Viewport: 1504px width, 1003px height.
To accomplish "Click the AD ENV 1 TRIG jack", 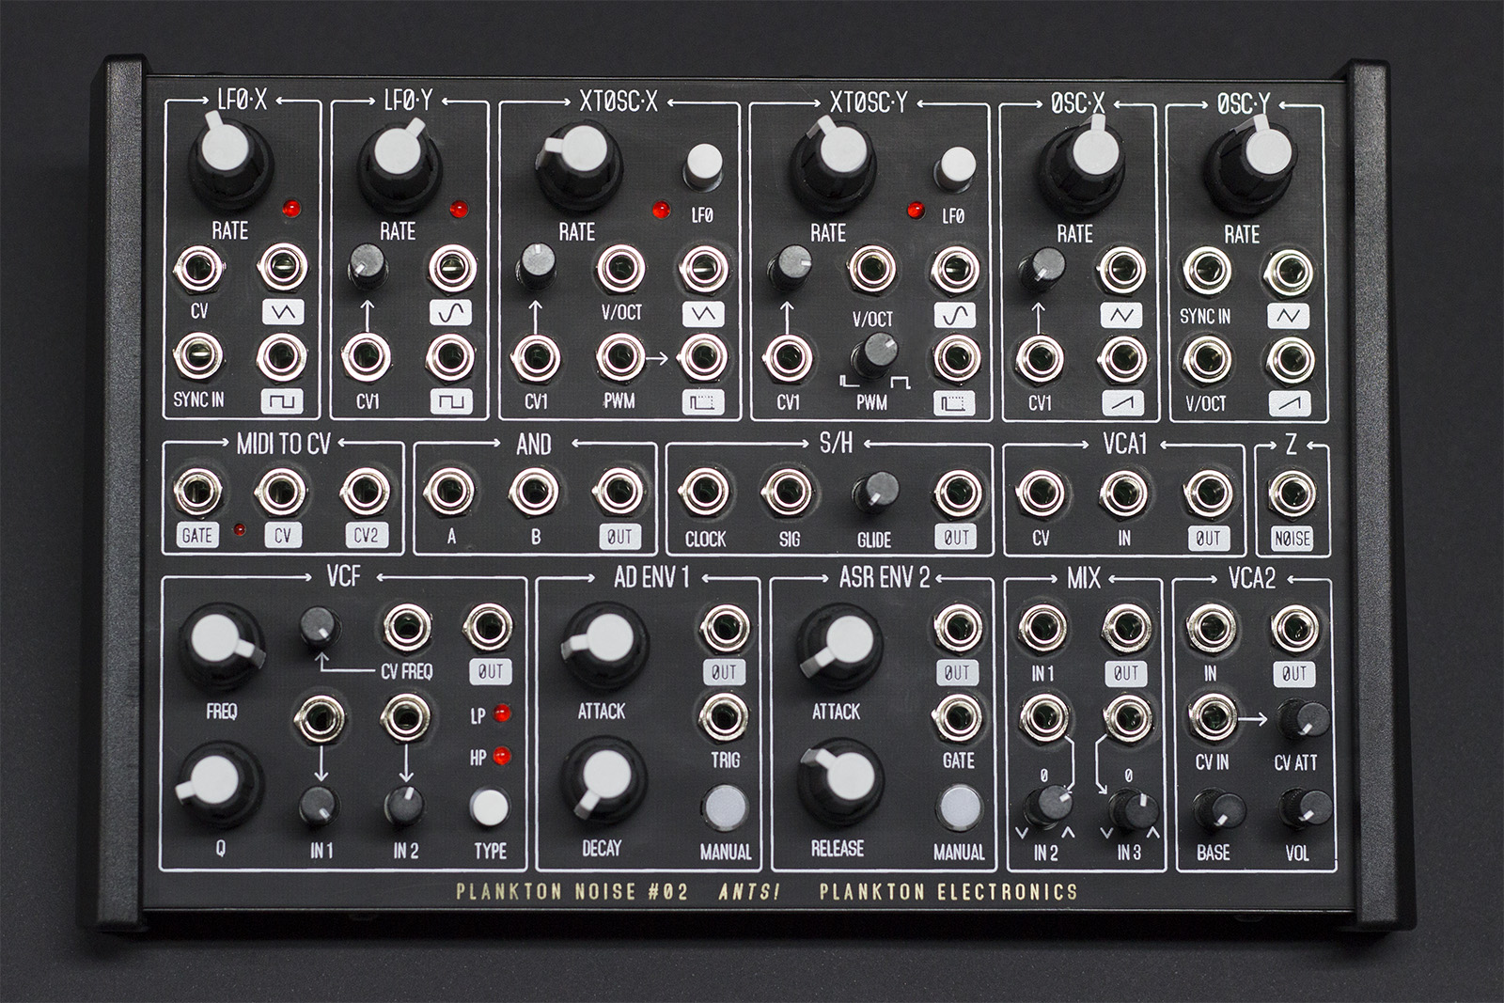I will coord(725,718).
